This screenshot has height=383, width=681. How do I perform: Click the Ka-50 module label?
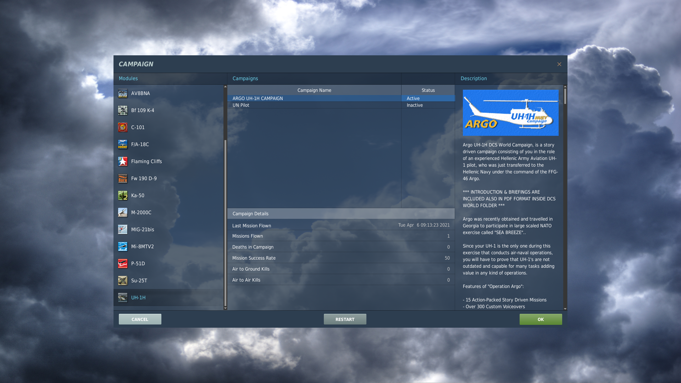(138, 195)
